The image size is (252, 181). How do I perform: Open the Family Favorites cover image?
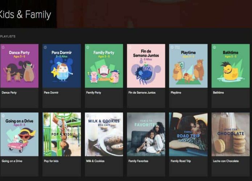point(146,134)
